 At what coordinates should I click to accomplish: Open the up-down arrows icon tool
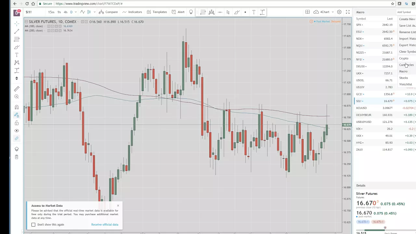pos(17,78)
